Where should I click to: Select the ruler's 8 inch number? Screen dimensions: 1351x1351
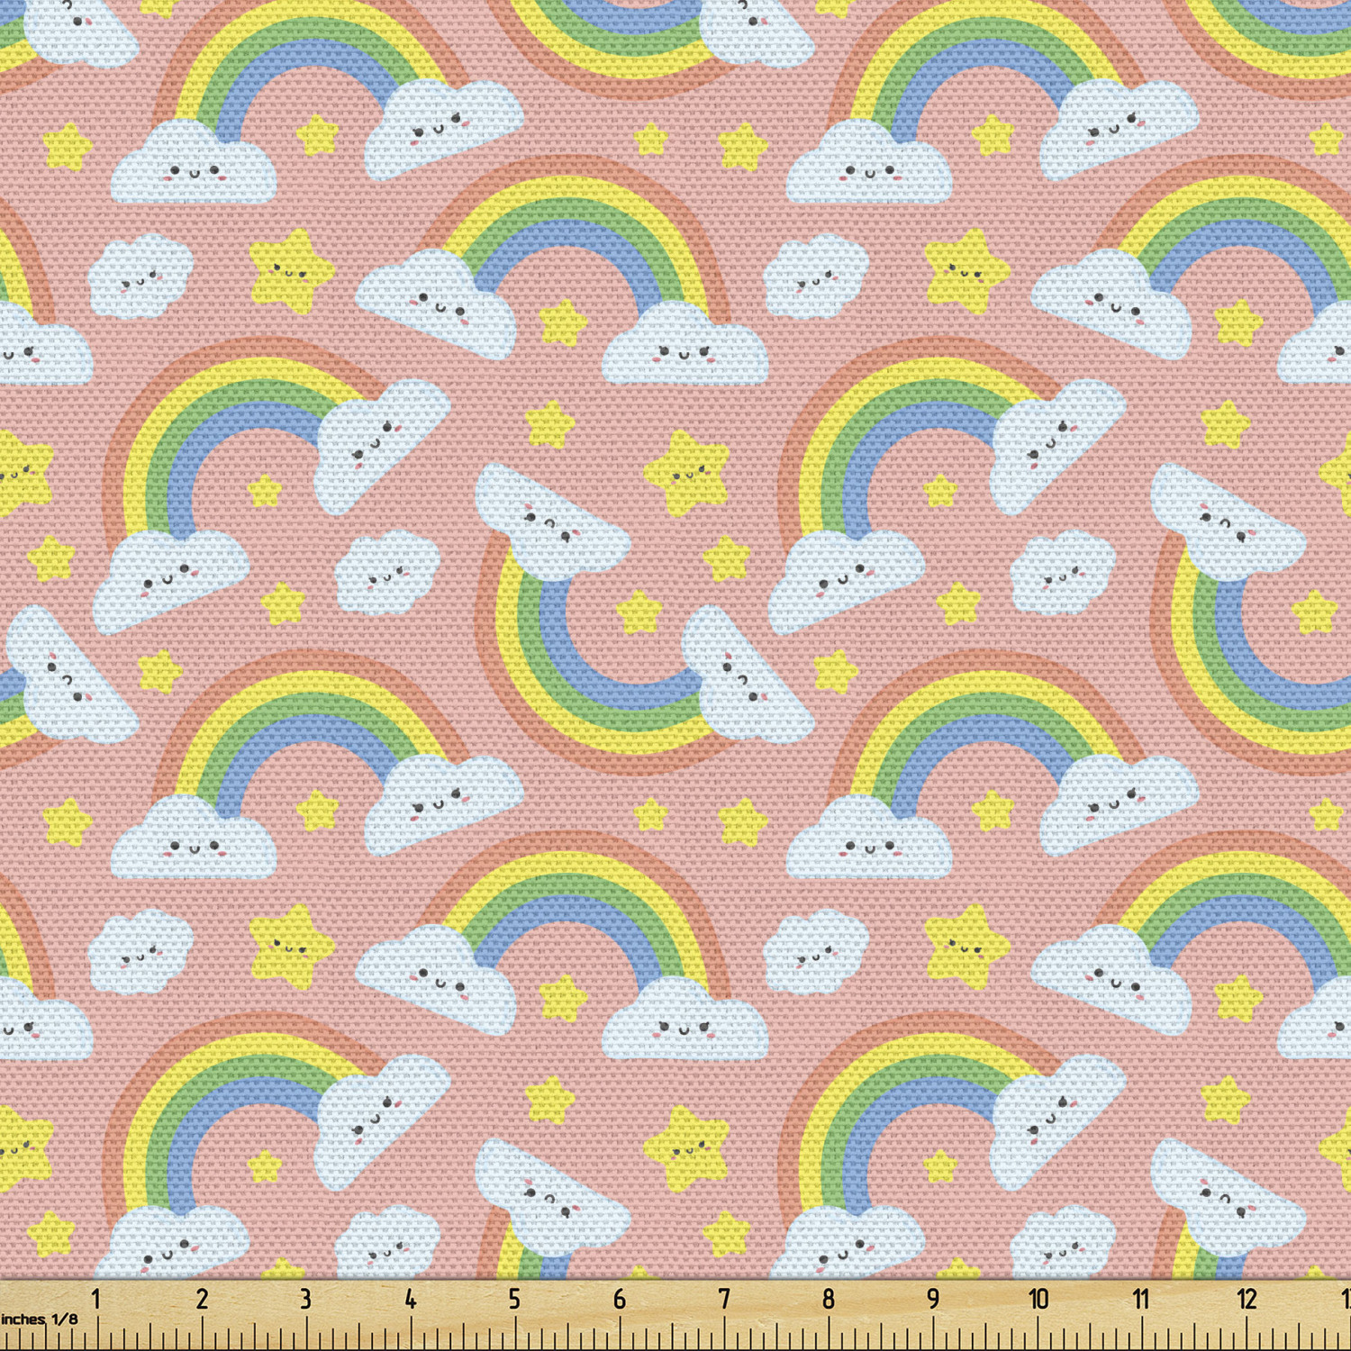pyautogui.click(x=828, y=1299)
